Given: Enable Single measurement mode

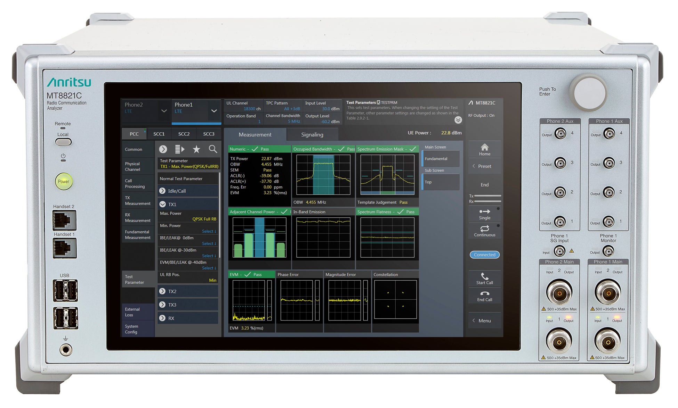Looking at the screenshot, I should 484,214.
